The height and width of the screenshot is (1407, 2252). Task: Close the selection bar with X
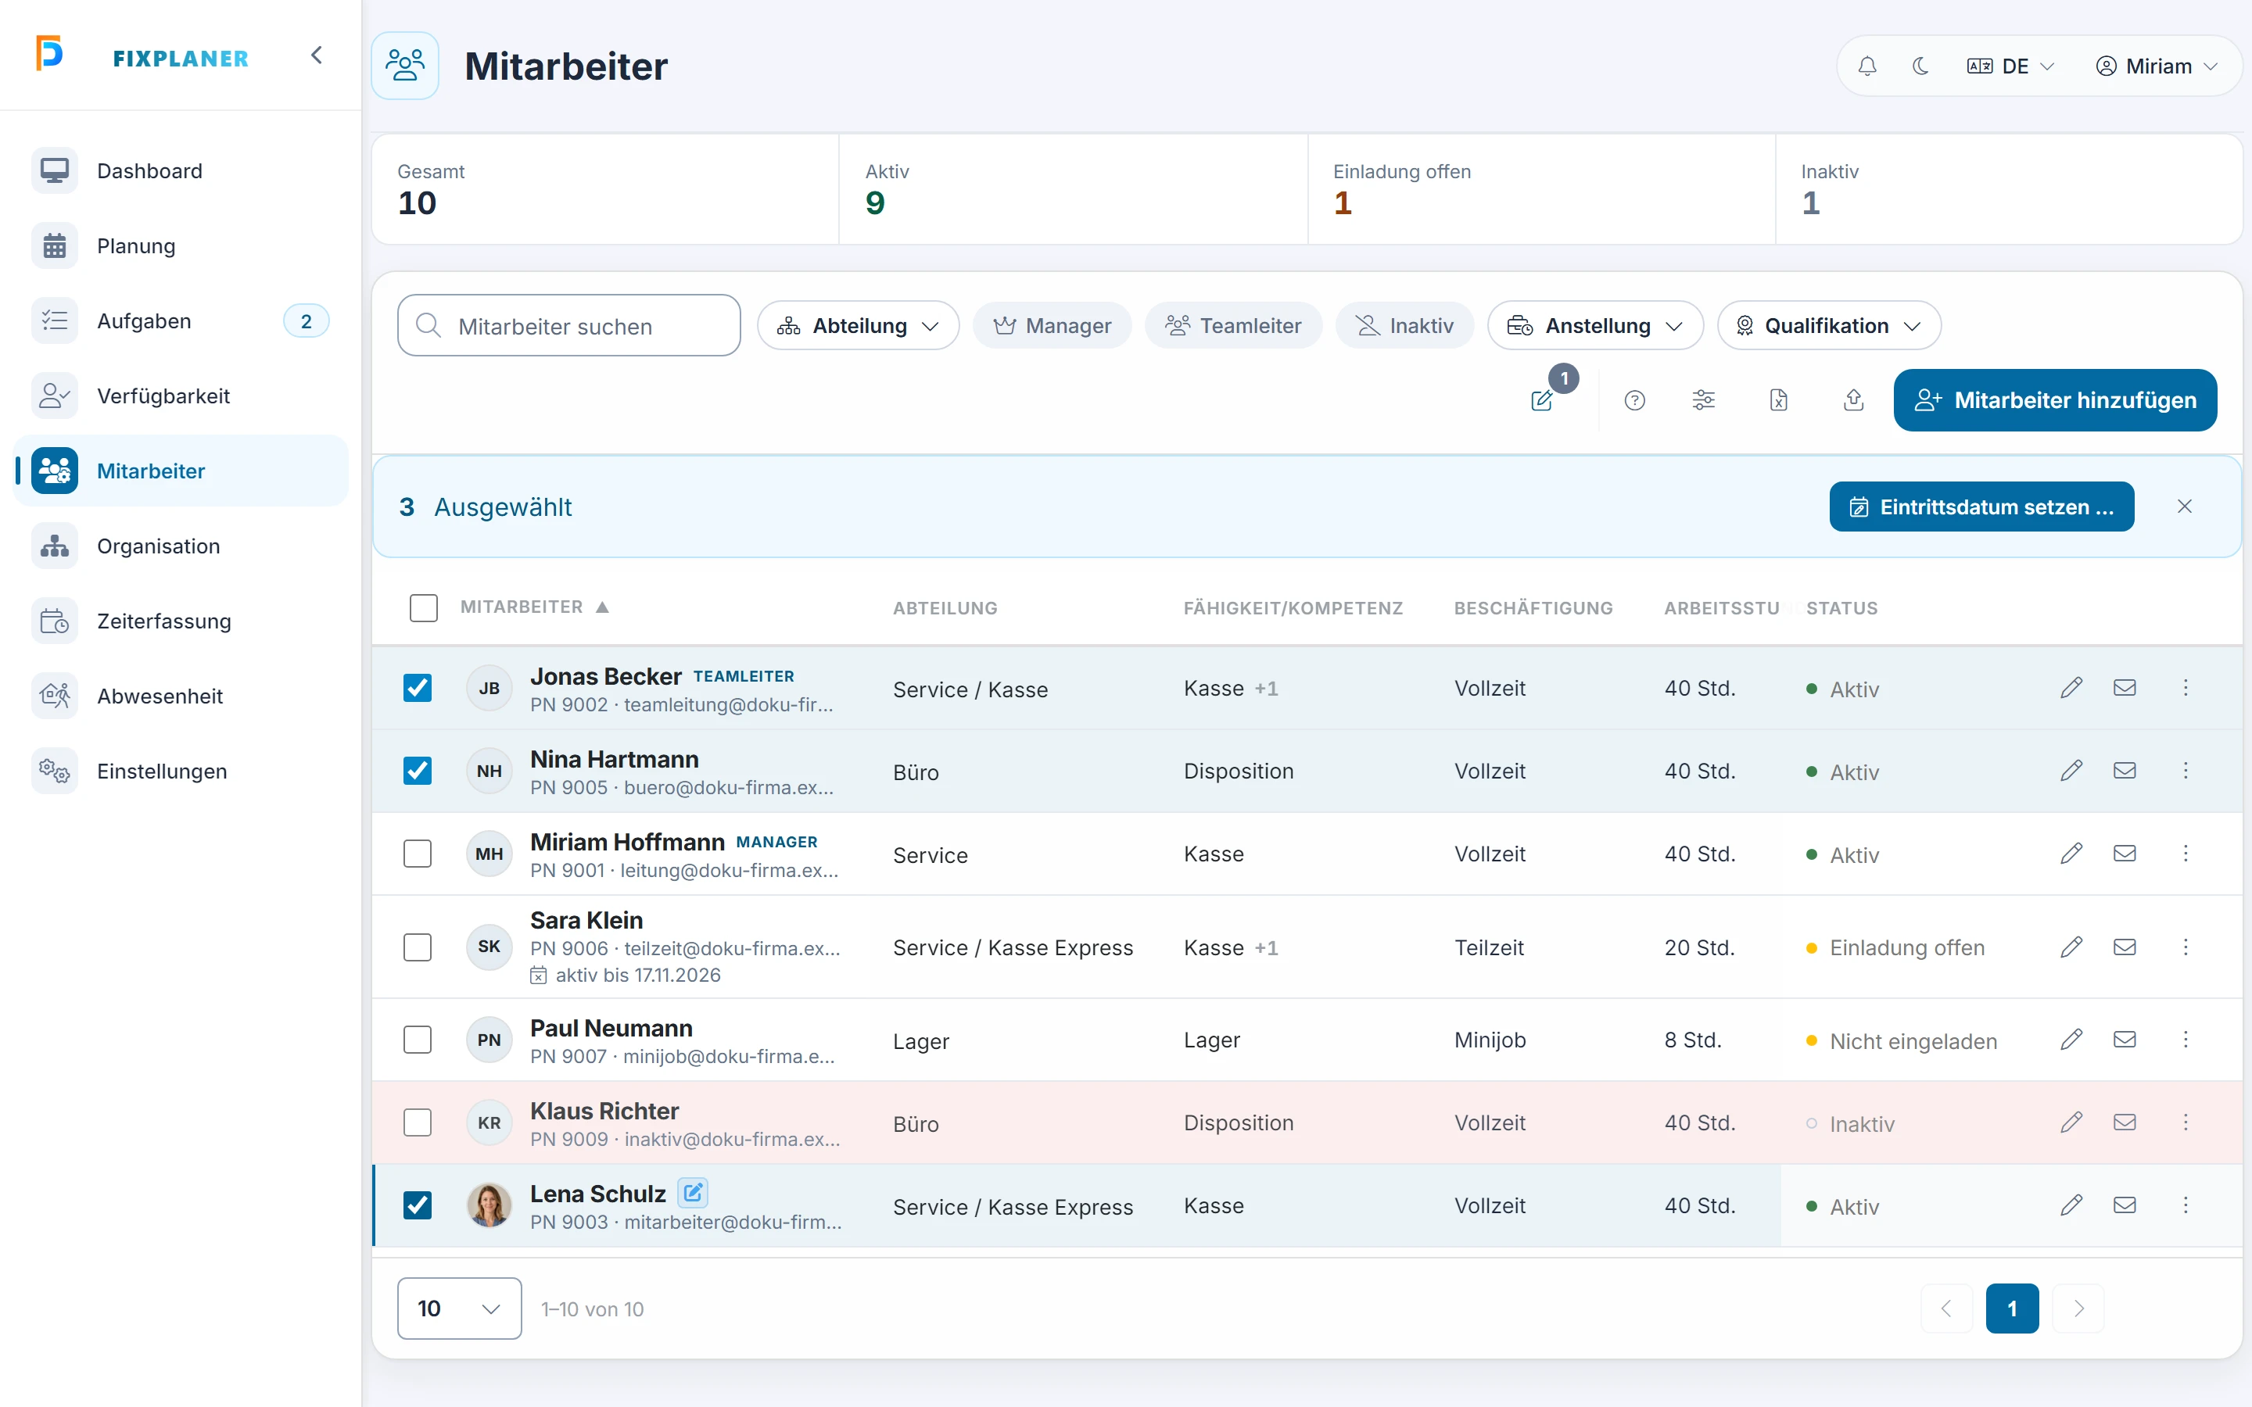pos(2185,507)
